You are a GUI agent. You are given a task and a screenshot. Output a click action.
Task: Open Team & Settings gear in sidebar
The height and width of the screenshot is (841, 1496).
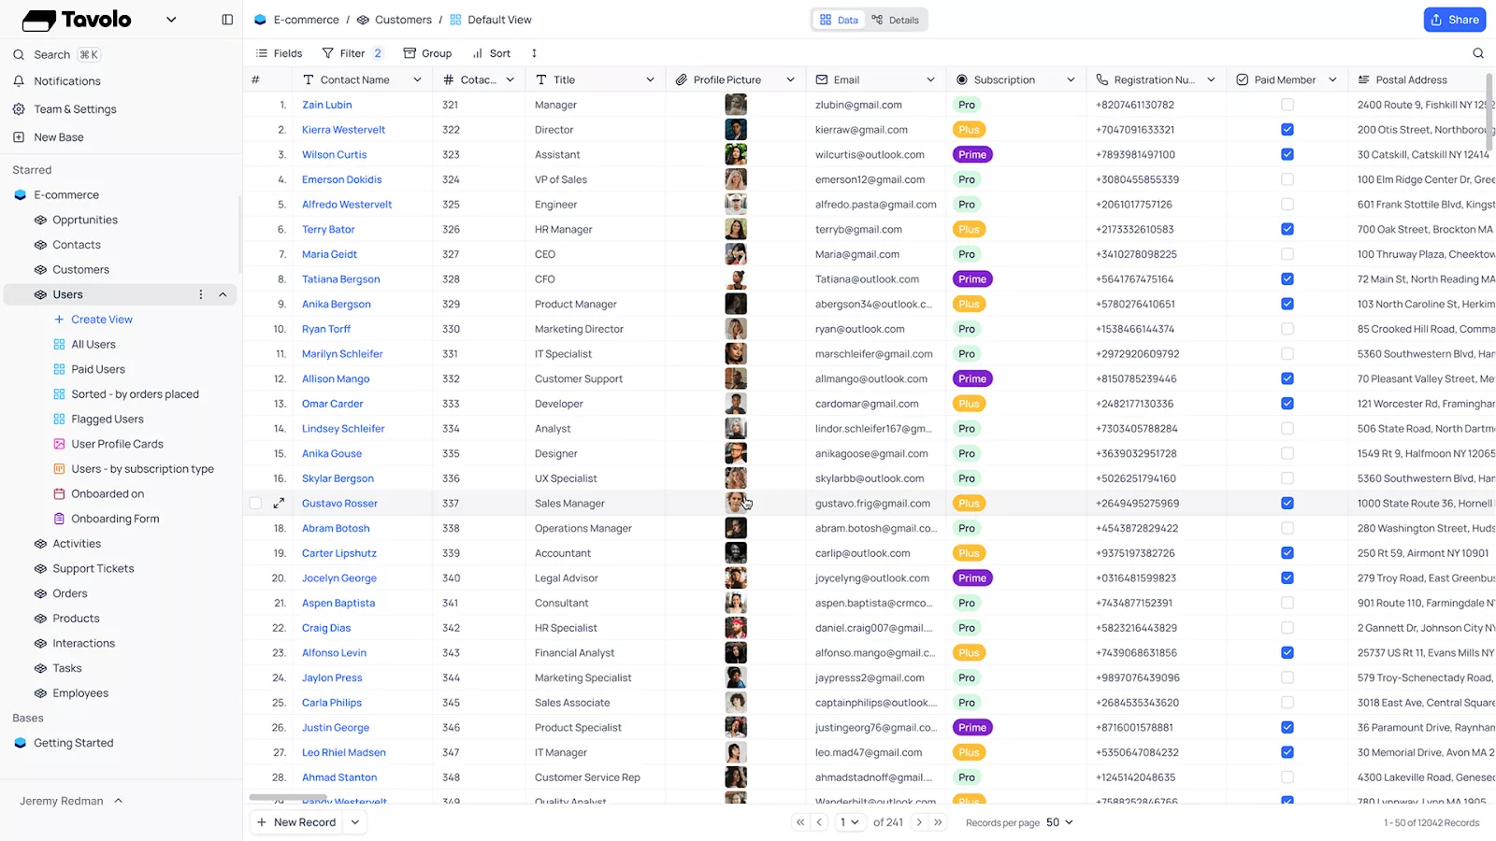click(19, 109)
